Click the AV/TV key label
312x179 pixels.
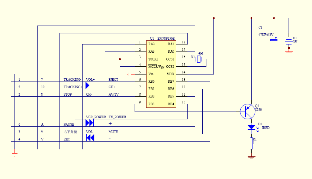point(114,95)
